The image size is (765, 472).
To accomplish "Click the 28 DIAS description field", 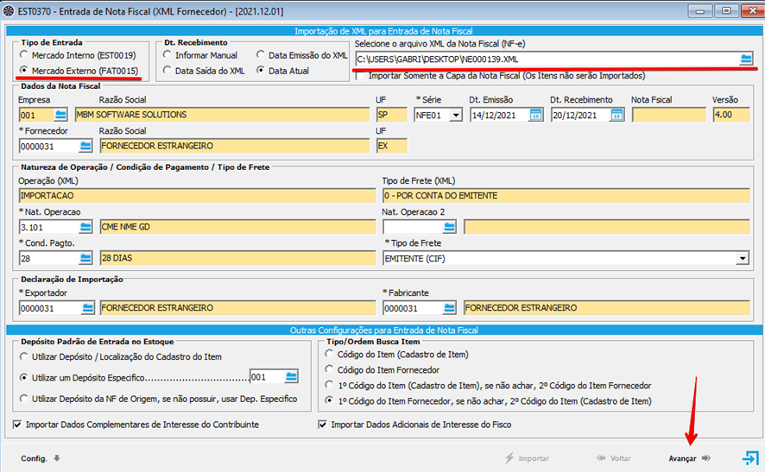I will click(238, 258).
